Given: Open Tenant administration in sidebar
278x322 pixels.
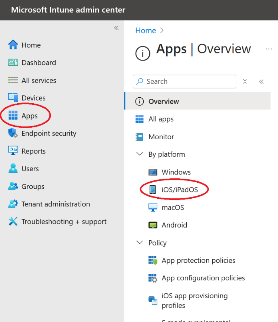Looking at the screenshot, I should [56, 204].
